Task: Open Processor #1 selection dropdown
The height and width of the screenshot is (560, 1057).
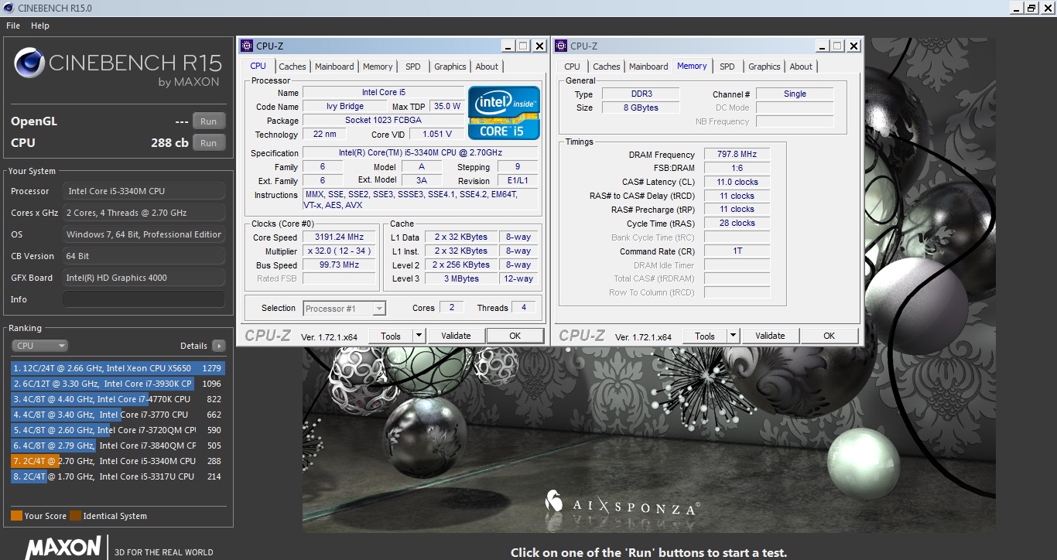Action: coord(344,309)
